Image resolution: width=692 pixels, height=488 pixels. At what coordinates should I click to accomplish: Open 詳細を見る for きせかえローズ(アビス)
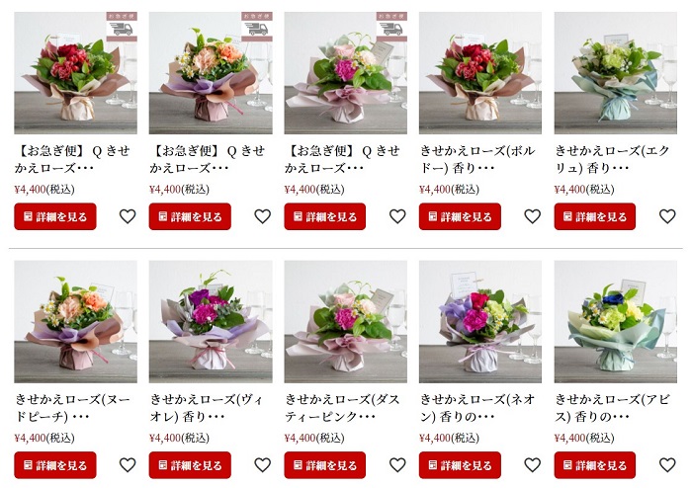[x=595, y=465]
